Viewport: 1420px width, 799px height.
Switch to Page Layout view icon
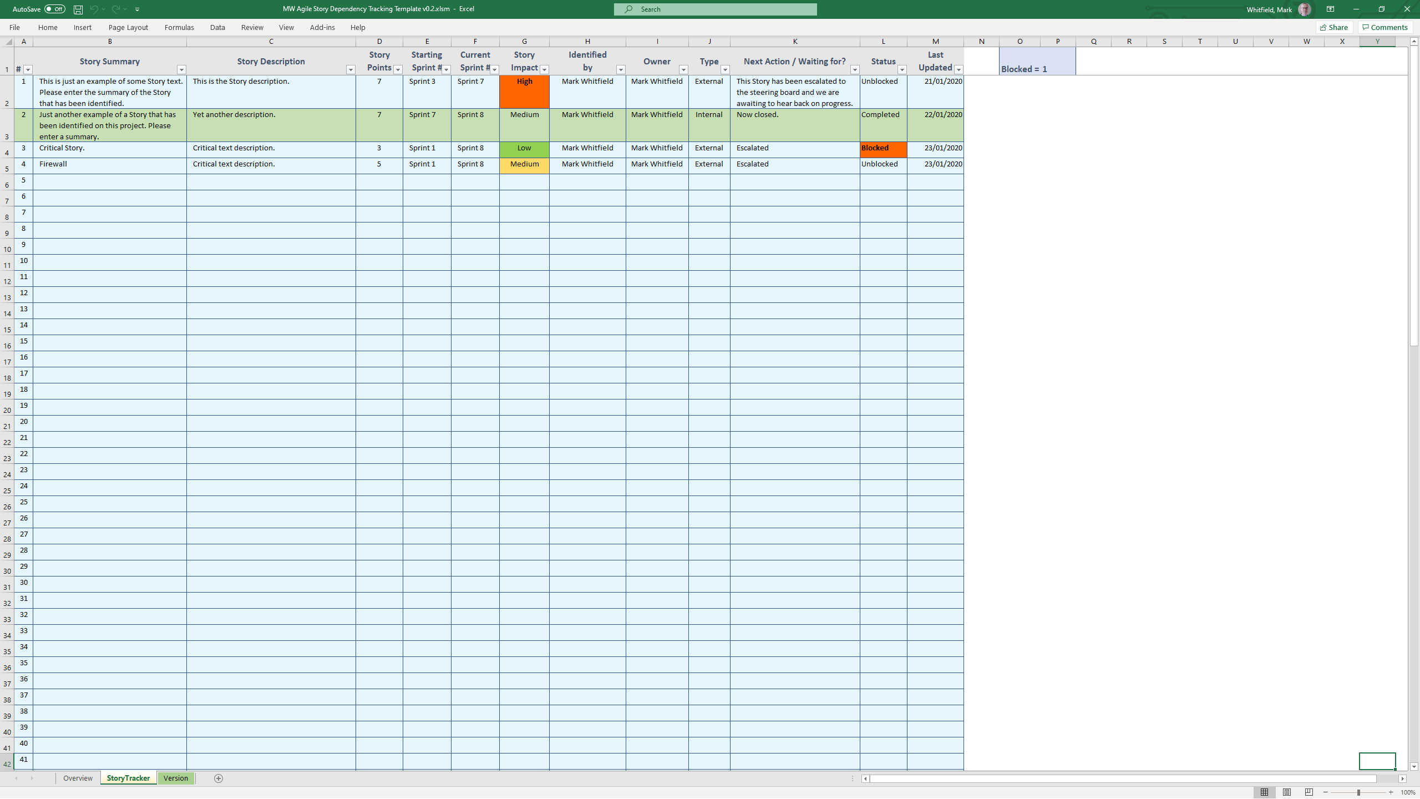[1287, 792]
